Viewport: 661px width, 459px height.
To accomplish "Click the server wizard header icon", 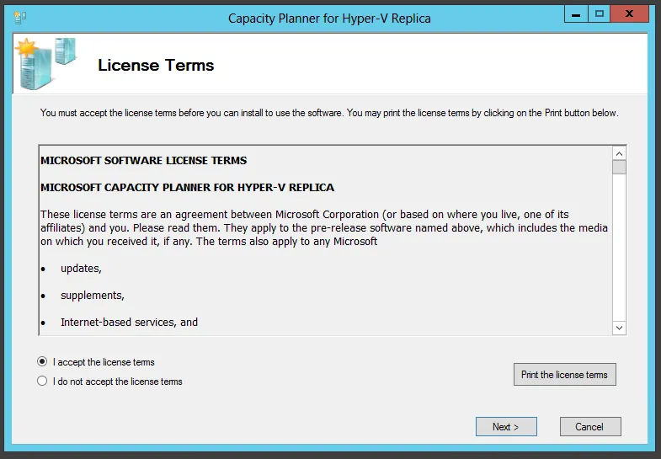I will click(x=45, y=63).
